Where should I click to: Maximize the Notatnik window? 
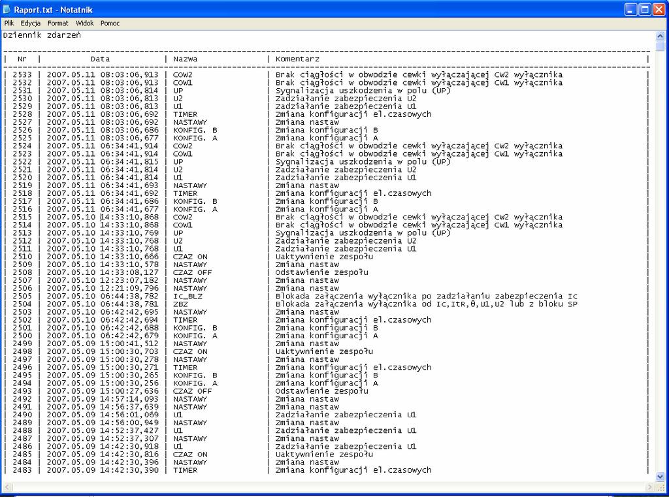pyautogui.click(x=645, y=9)
